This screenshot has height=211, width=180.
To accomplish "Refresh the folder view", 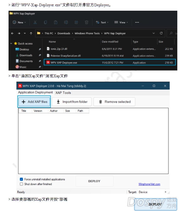I will (161, 33).
